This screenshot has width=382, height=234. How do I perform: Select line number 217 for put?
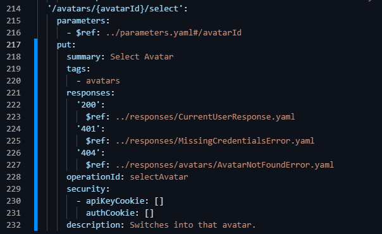(14, 45)
